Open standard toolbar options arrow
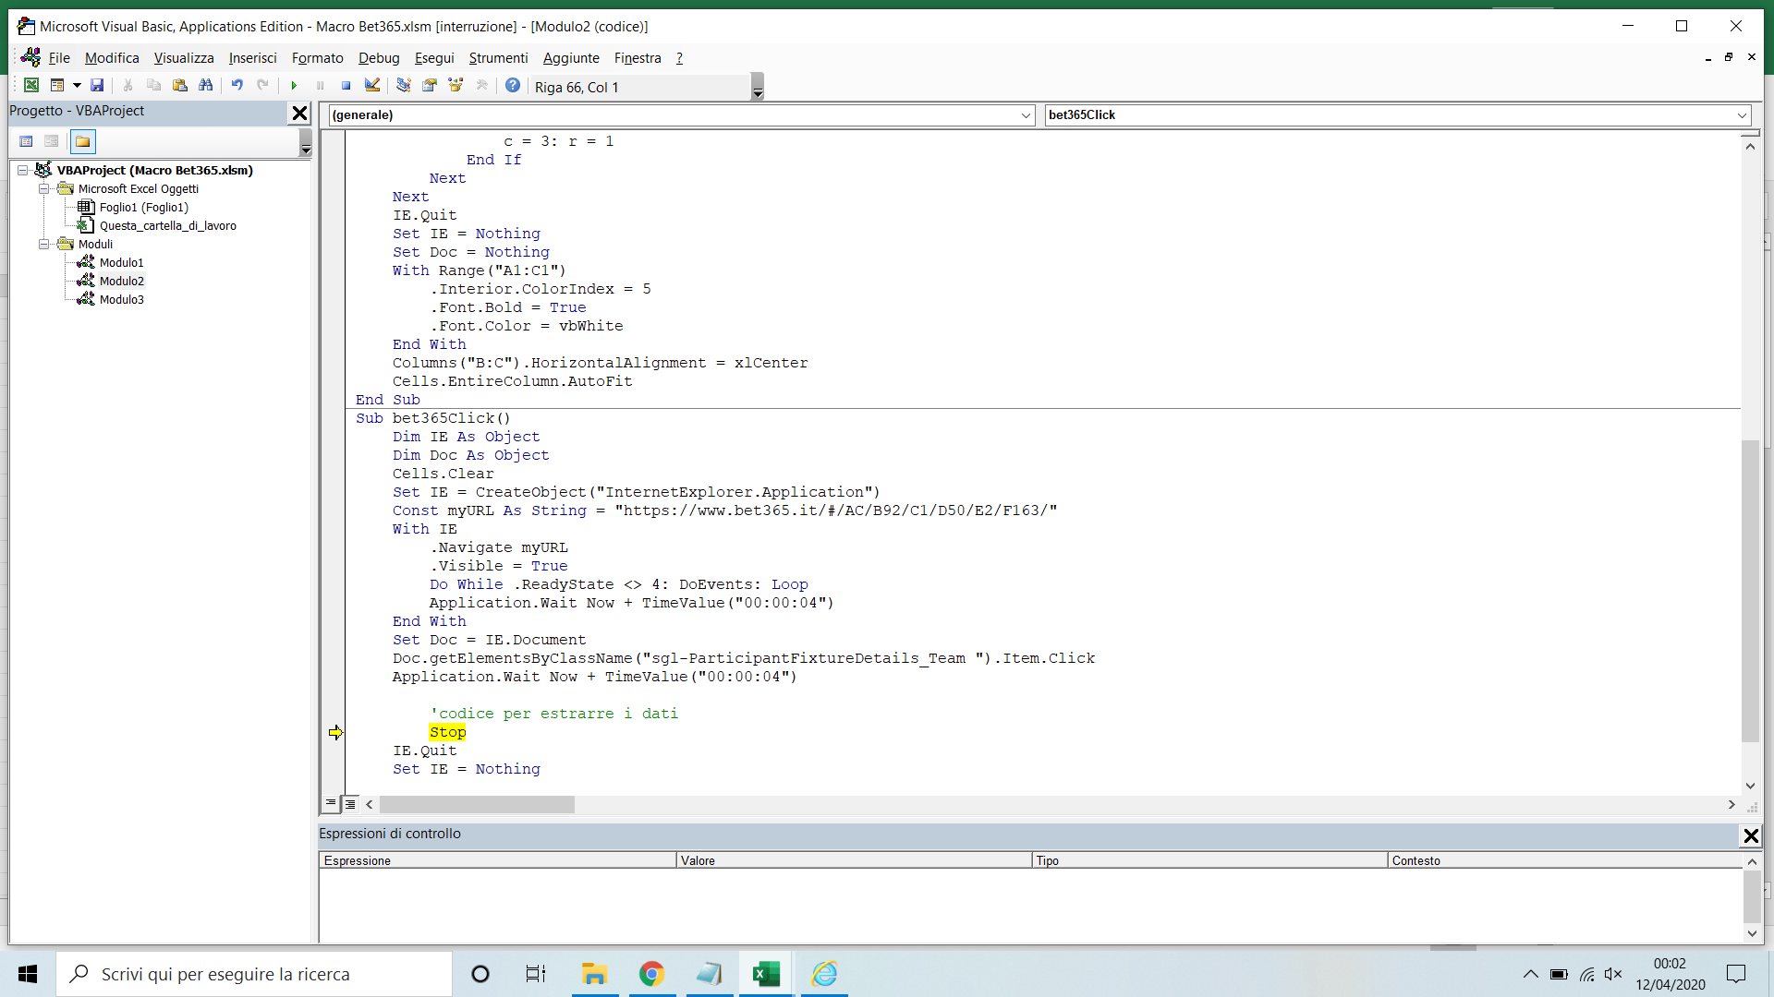The image size is (1774, 997). tap(758, 87)
